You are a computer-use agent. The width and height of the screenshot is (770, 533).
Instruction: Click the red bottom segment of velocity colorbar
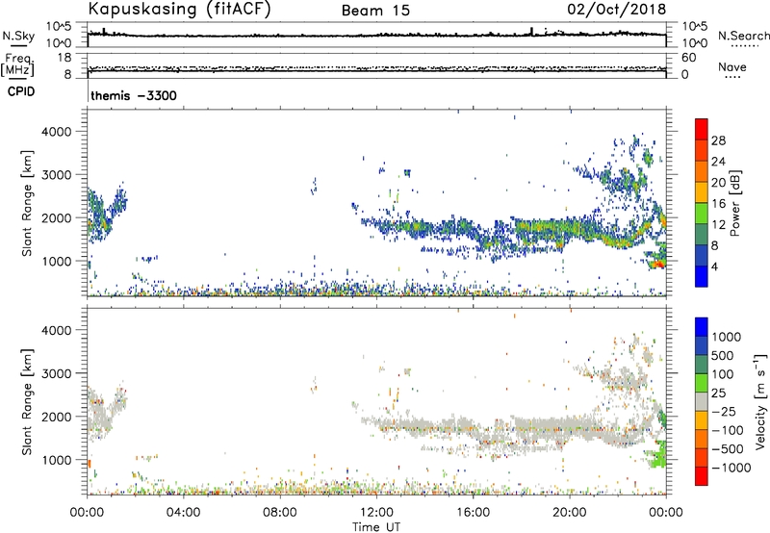(x=702, y=476)
